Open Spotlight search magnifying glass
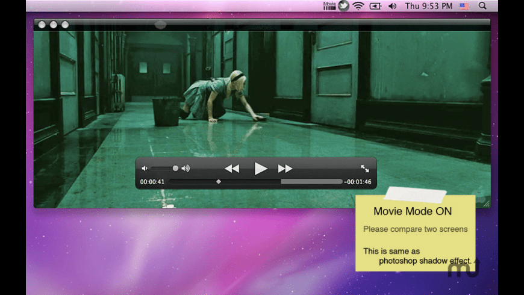 click(482, 5)
